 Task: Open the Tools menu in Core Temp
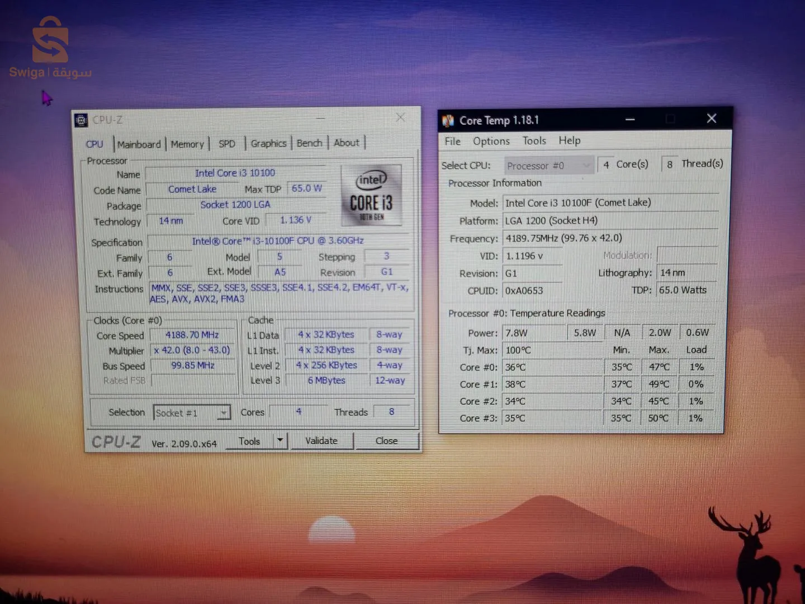pos(534,141)
